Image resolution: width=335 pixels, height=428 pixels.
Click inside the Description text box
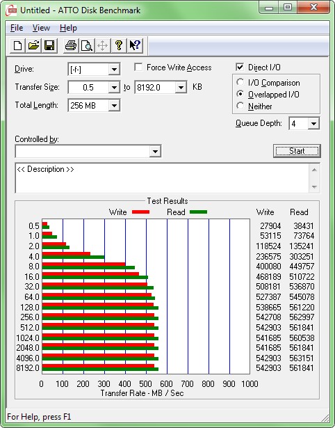(x=163, y=178)
